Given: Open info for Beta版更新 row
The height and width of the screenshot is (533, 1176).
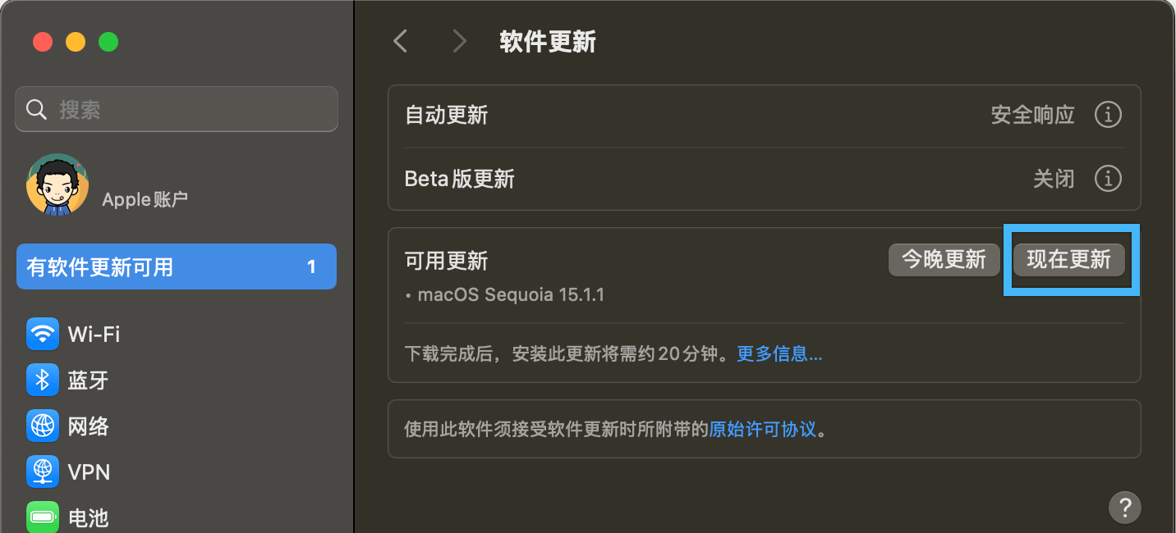Looking at the screenshot, I should 1108,178.
